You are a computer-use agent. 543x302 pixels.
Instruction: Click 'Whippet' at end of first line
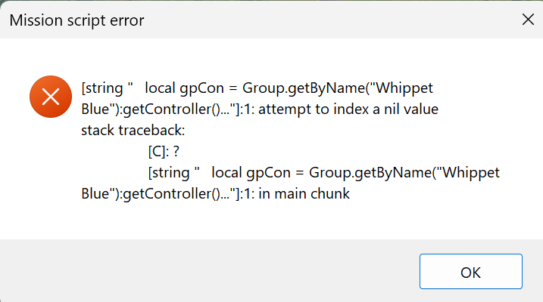[404, 88]
